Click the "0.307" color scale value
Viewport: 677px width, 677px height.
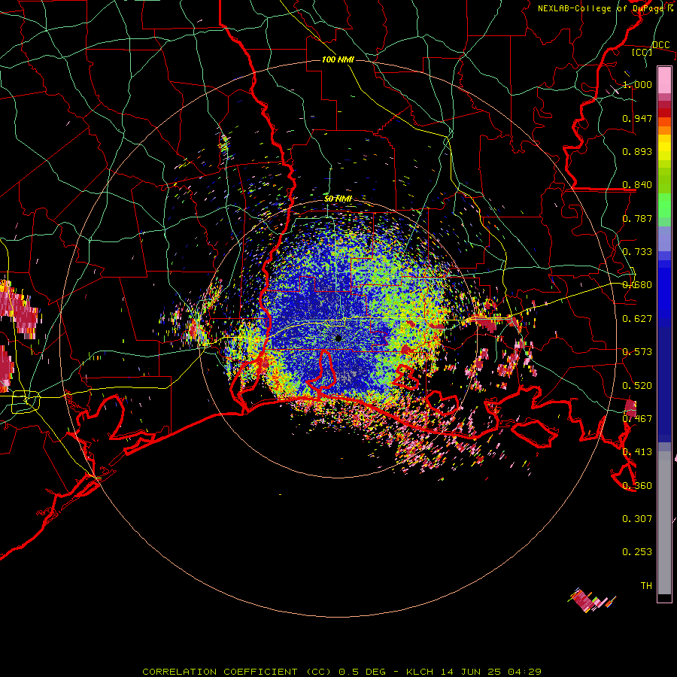637,519
